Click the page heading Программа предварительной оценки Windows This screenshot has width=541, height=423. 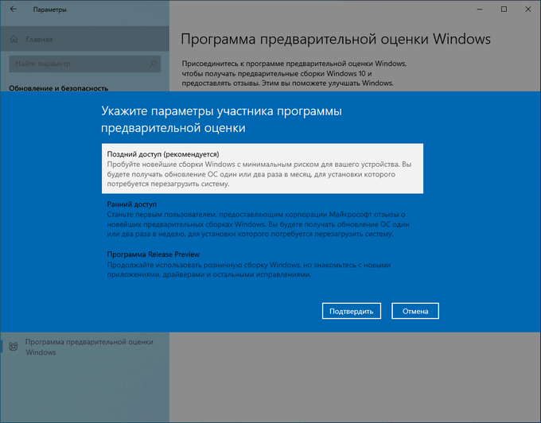(336, 39)
